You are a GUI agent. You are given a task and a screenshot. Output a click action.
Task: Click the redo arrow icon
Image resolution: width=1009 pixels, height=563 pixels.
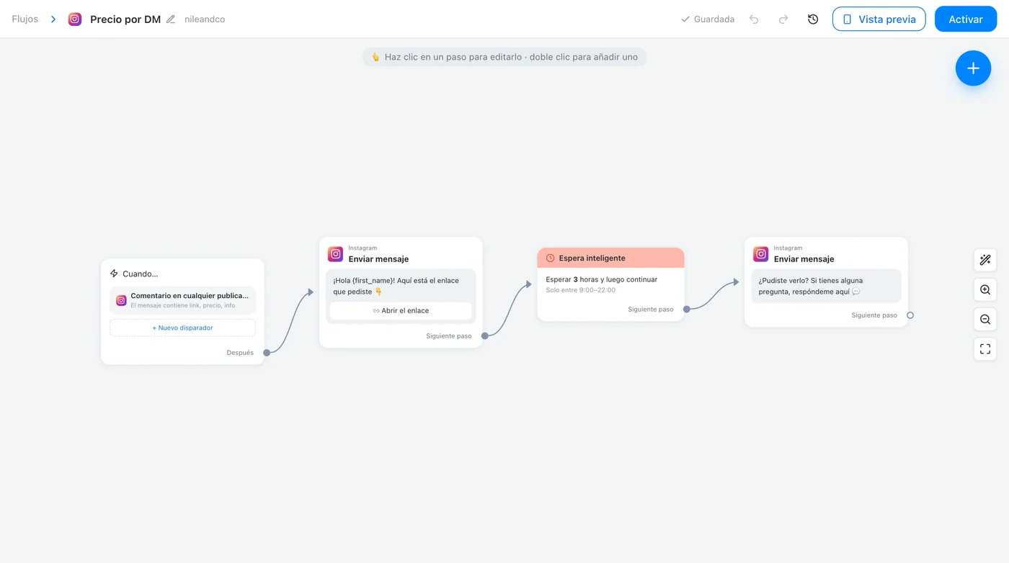click(783, 19)
